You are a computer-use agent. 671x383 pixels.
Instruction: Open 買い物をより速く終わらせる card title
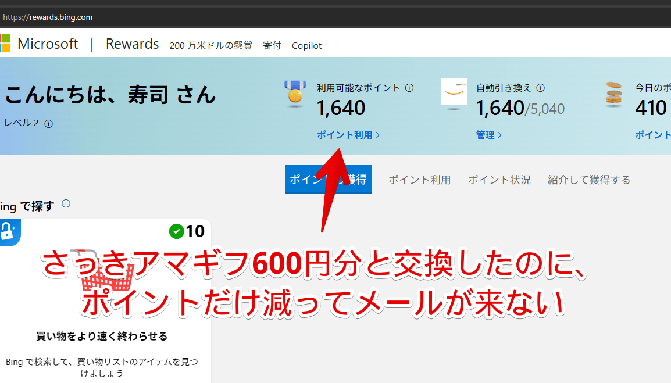(101, 337)
